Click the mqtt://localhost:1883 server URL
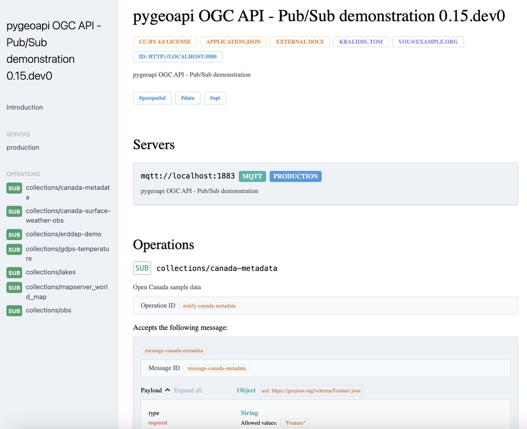Viewport: 527px width, 429px height. (x=188, y=176)
